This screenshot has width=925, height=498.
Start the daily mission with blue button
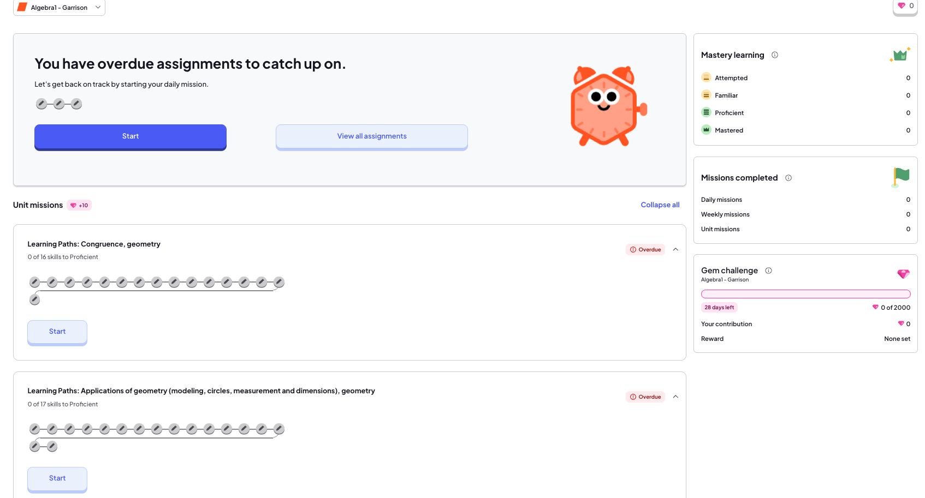131,136
